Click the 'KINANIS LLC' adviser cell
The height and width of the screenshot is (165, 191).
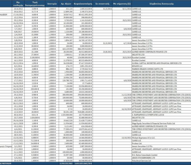tap(161, 66)
